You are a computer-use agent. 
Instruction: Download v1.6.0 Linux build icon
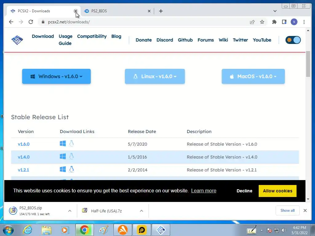71,144
